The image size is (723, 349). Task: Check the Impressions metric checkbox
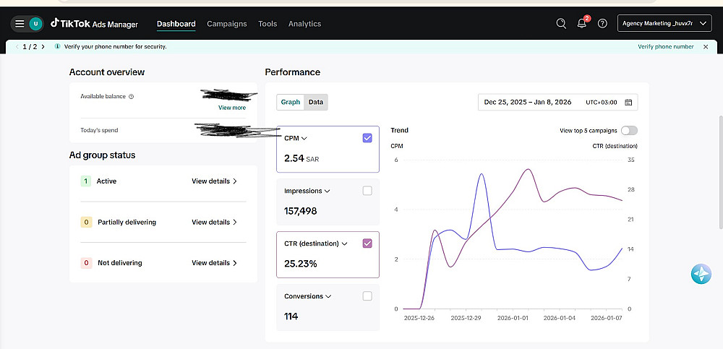coord(367,191)
